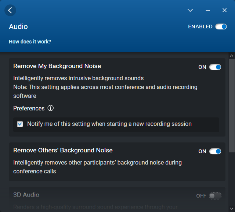235x212 pixels.
Task: Click the scrollbar up arrow
Action: pos(231,56)
